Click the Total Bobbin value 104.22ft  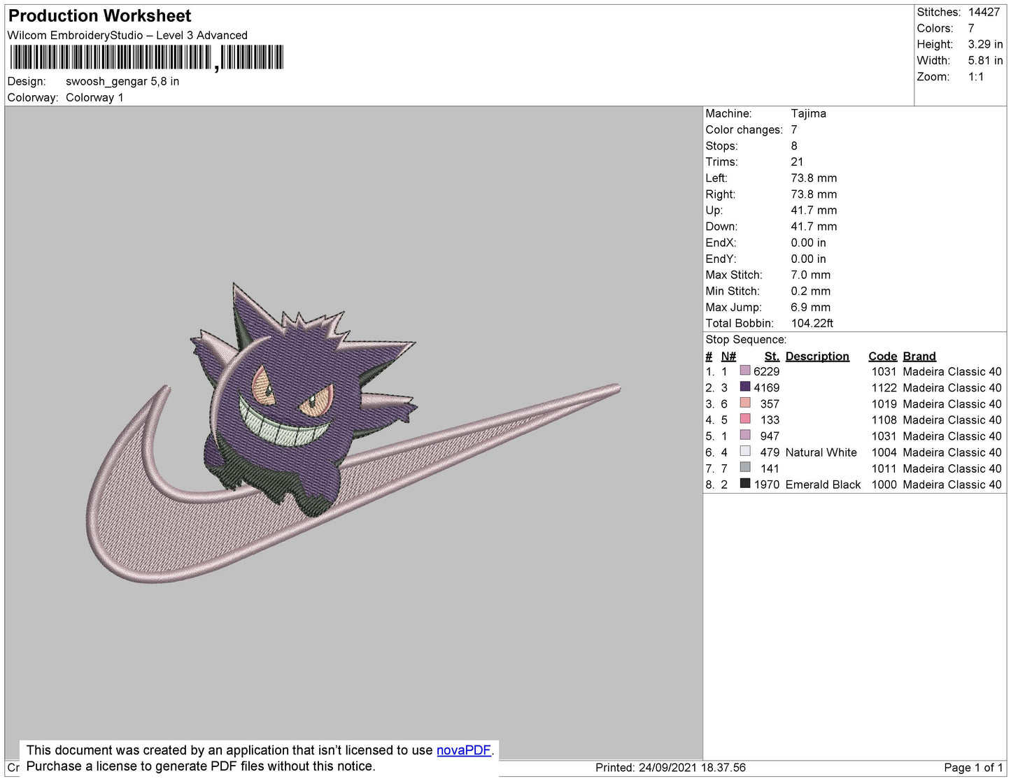click(x=812, y=323)
